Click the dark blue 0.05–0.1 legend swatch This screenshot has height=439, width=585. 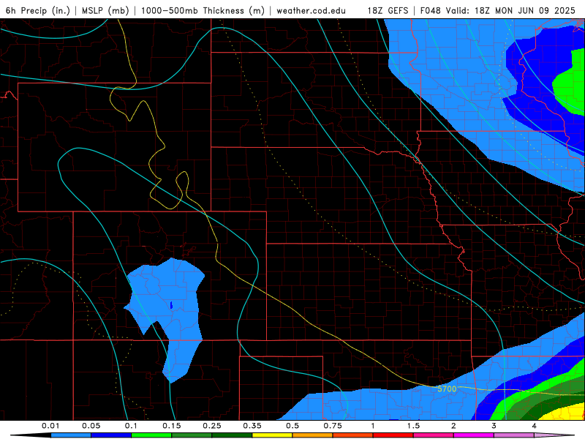click(x=111, y=435)
